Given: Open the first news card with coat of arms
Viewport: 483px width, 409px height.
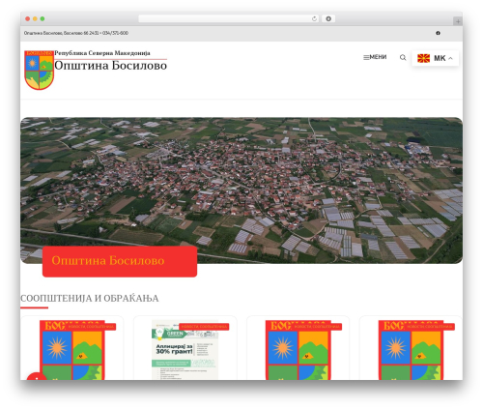Looking at the screenshot, I should click(x=72, y=350).
